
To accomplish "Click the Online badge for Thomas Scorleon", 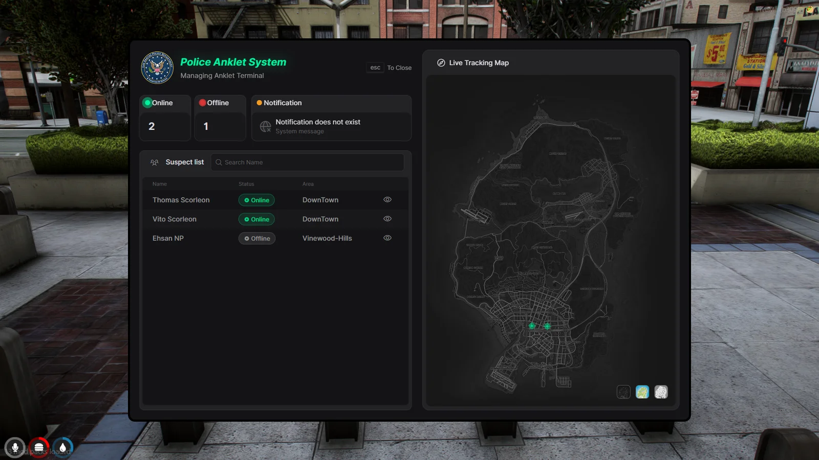I will 256,200.
